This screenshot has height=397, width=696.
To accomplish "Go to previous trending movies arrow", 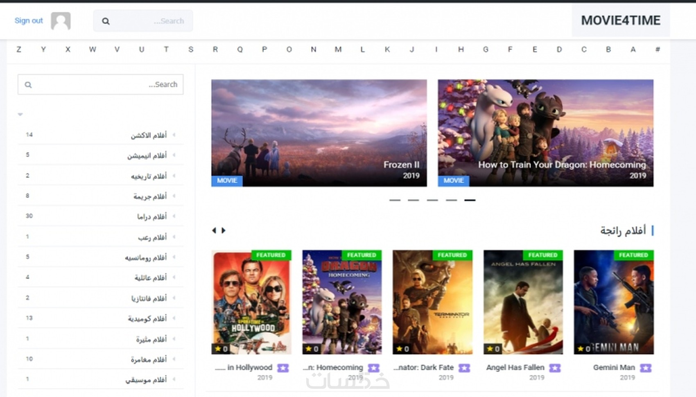I will (x=214, y=230).
